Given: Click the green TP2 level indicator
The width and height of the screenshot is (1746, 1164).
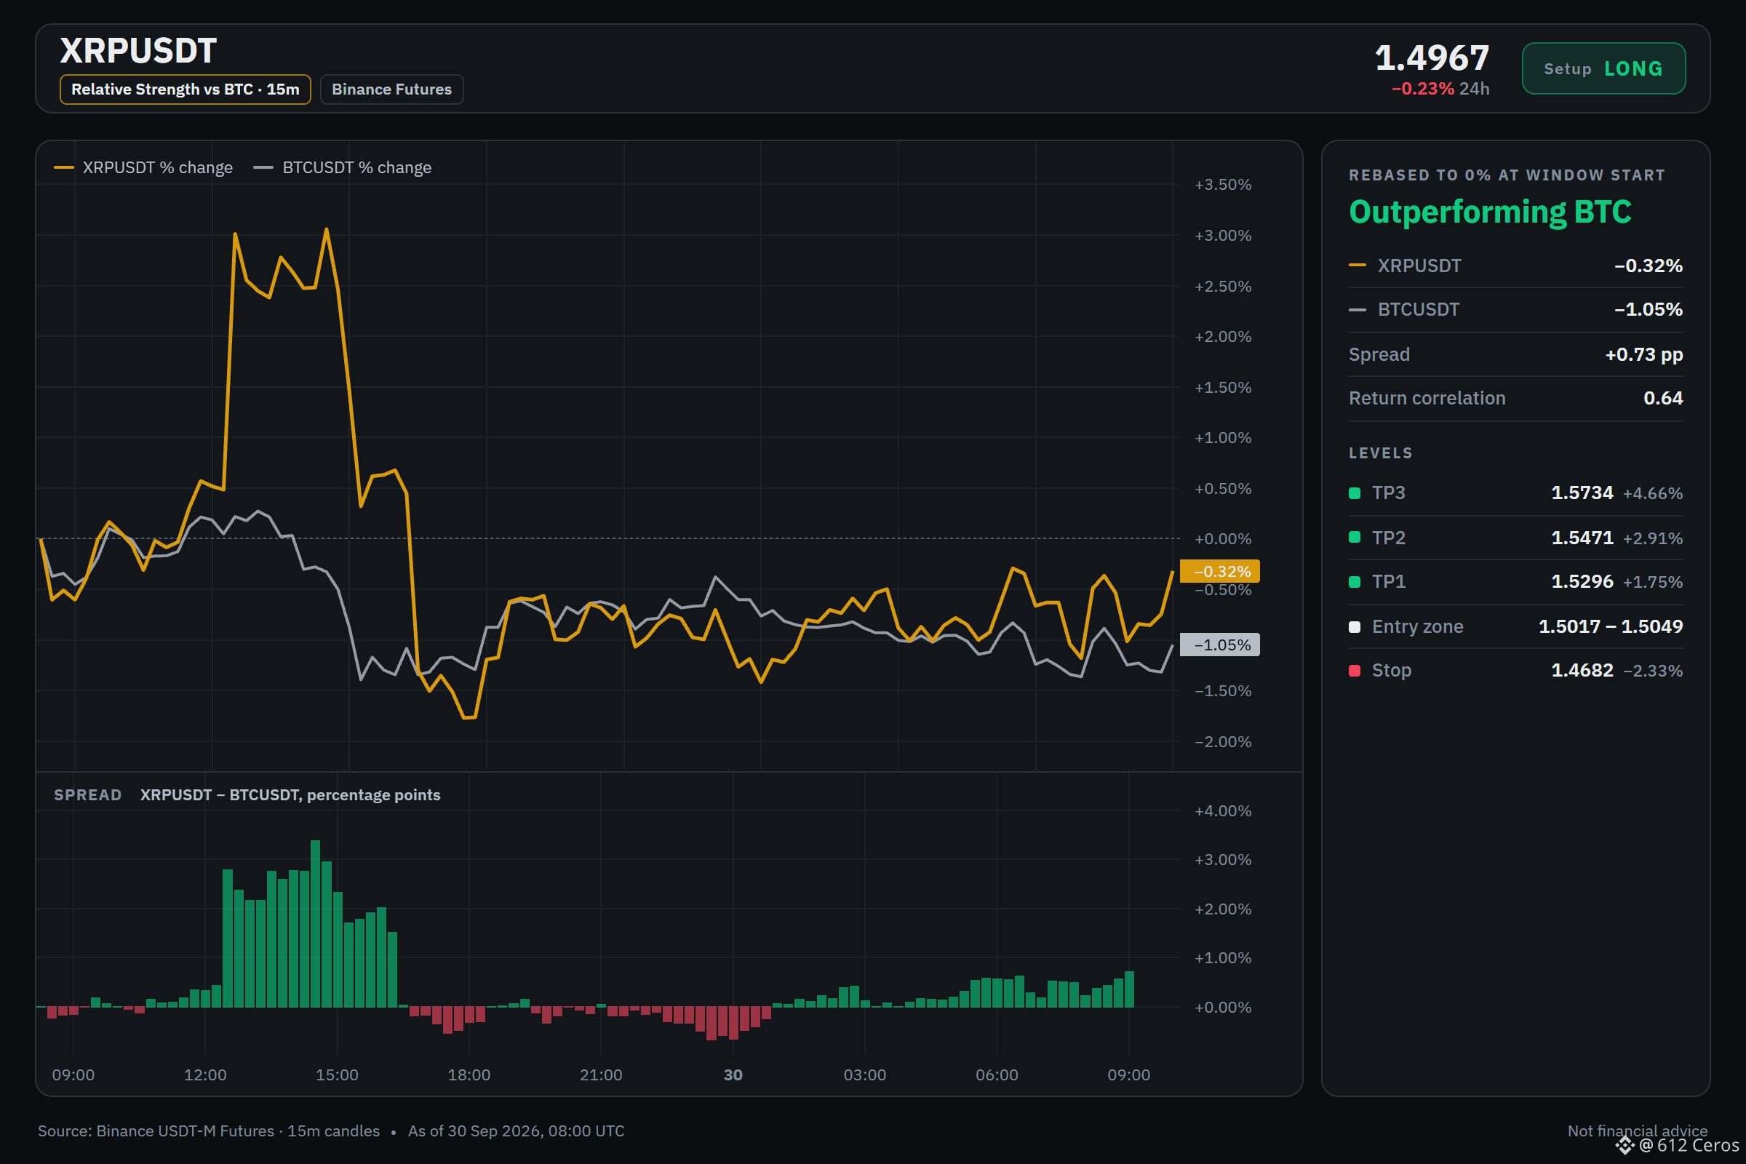Looking at the screenshot, I should click(1354, 538).
